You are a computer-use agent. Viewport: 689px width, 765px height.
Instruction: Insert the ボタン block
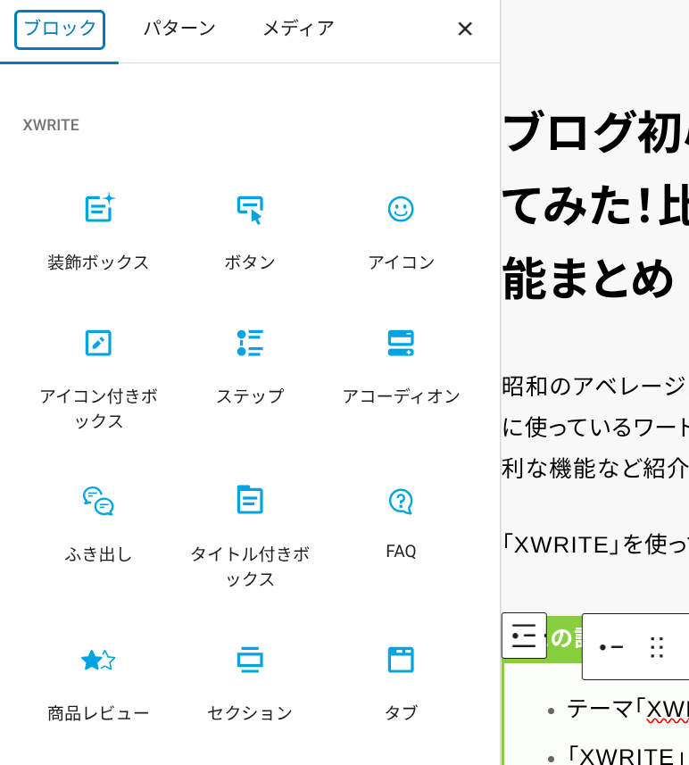(250, 233)
